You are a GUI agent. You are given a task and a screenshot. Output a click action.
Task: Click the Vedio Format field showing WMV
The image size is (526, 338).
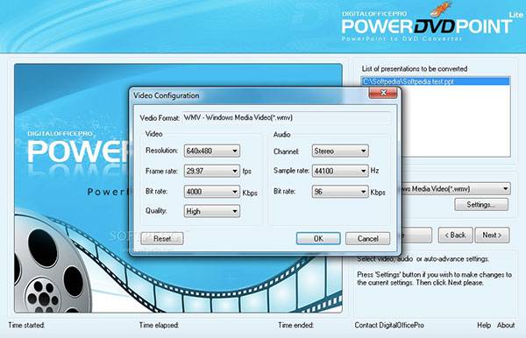(287, 117)
